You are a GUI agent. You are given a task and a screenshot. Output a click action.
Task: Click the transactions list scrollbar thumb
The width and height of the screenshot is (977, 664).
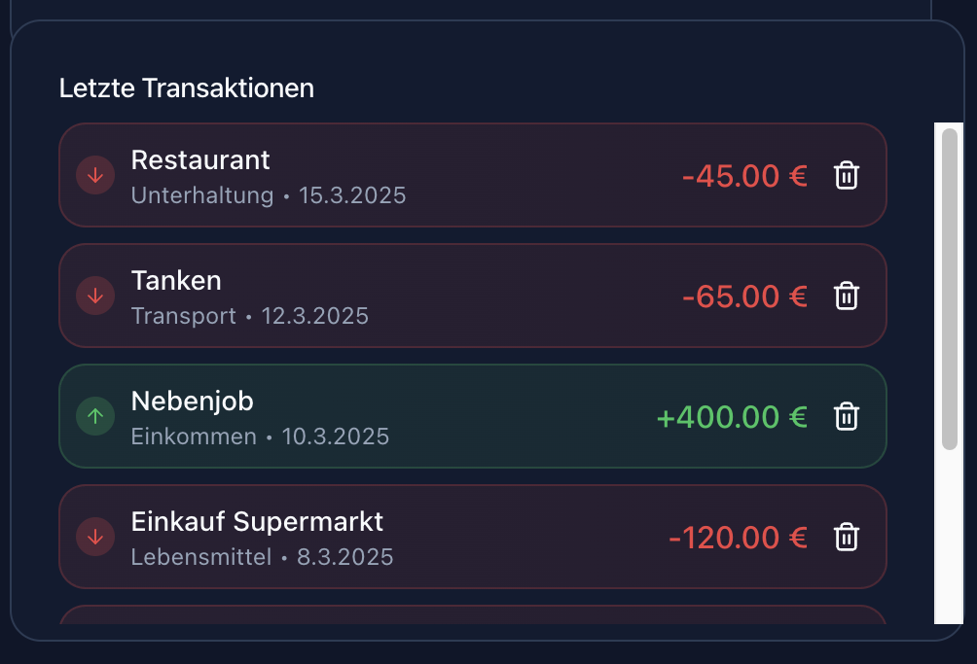coord(949,289)
